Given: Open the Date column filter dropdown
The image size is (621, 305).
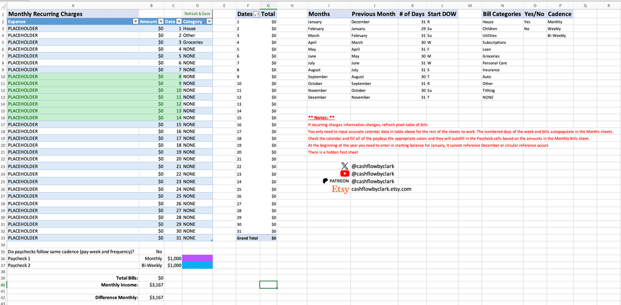Looking at the screenshot, I should (x=179, y=22).
